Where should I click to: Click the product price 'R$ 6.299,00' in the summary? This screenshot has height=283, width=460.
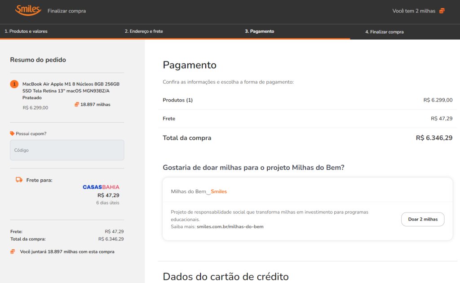click(35, 108)
